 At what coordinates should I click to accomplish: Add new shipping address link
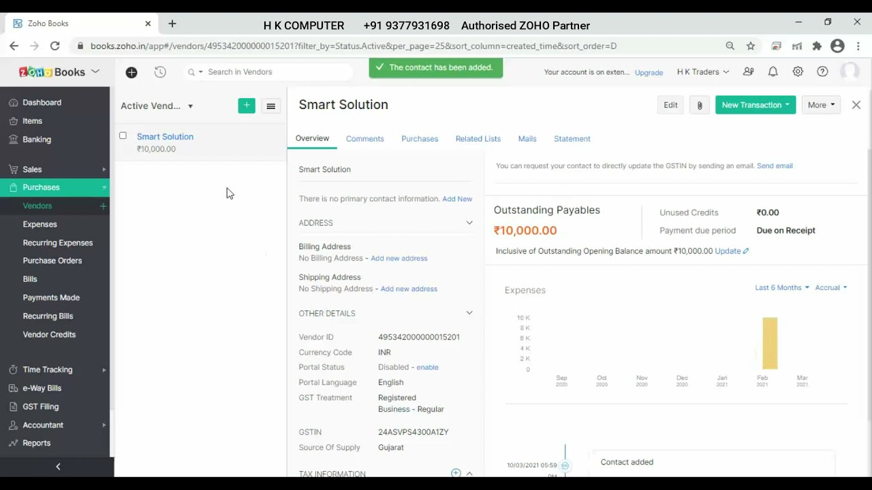click(409, 289)
